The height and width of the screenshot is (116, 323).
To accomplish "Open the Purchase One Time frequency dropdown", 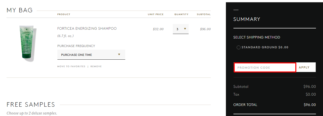I will (91, 55).
